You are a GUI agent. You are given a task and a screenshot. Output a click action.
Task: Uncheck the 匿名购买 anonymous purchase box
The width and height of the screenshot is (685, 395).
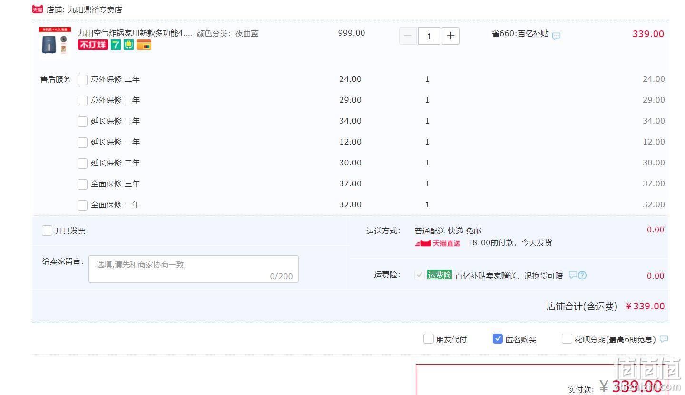tap(498, 339)
